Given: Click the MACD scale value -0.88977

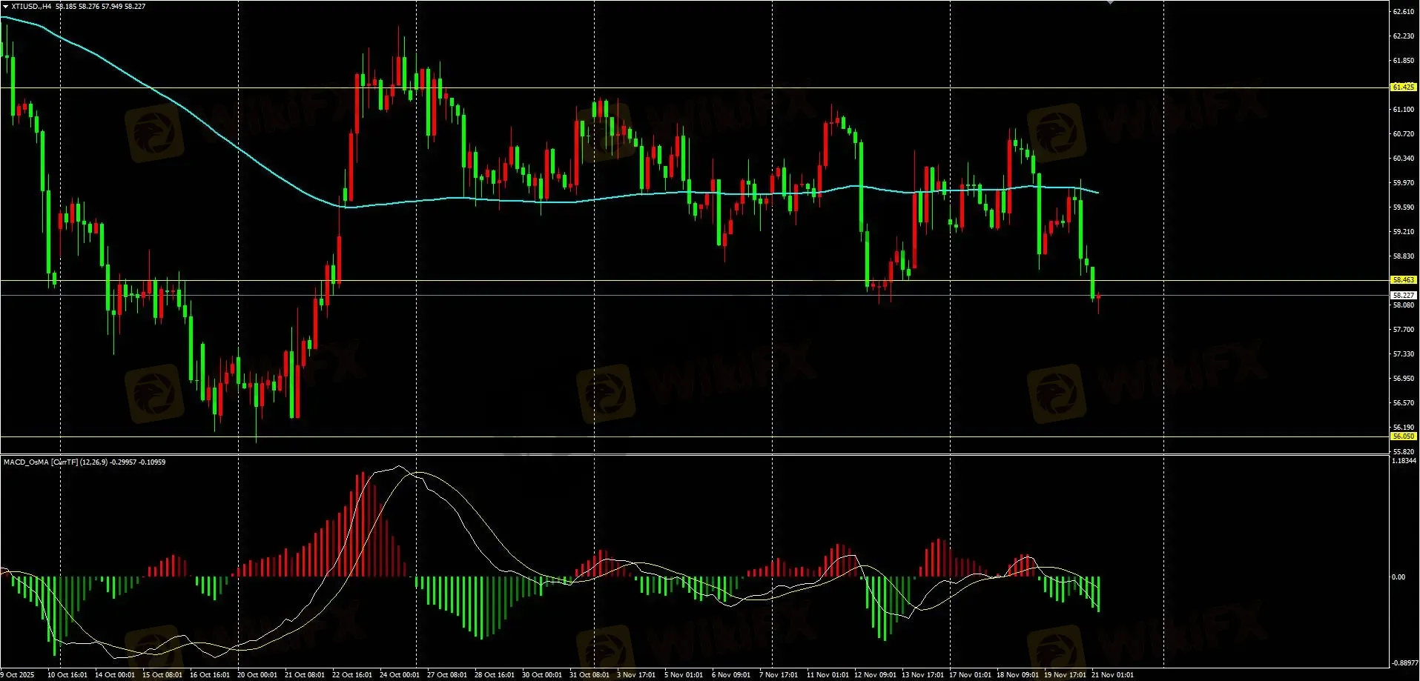Looking at the screenshot, I should click(1405, 663).
